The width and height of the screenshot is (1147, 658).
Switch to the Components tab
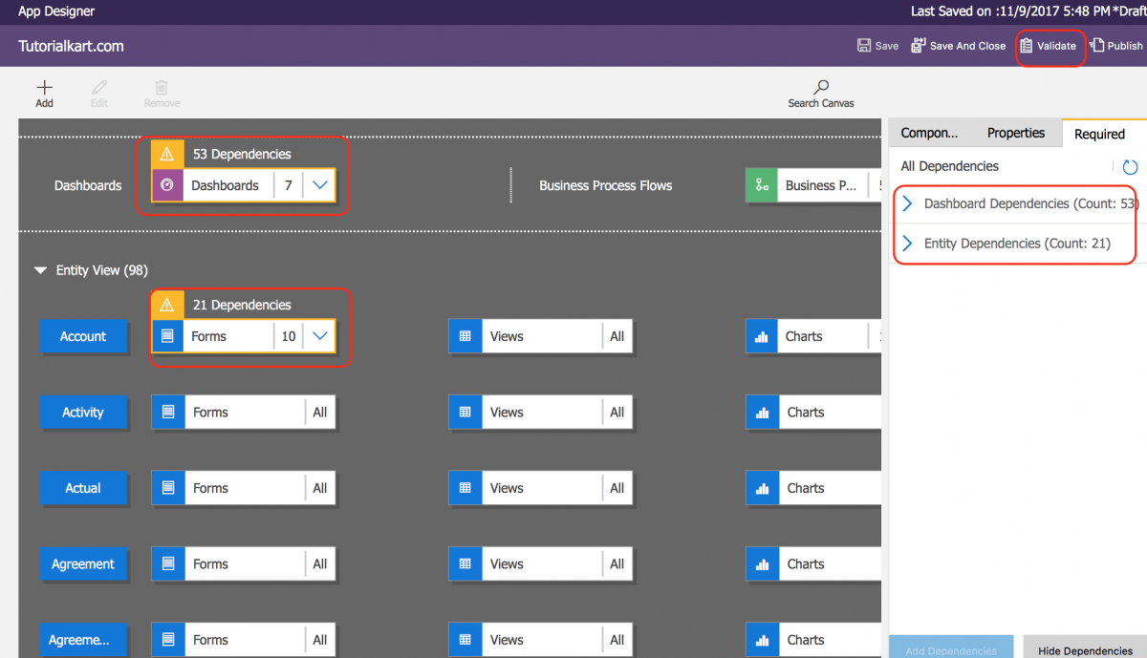click(932, 133)
